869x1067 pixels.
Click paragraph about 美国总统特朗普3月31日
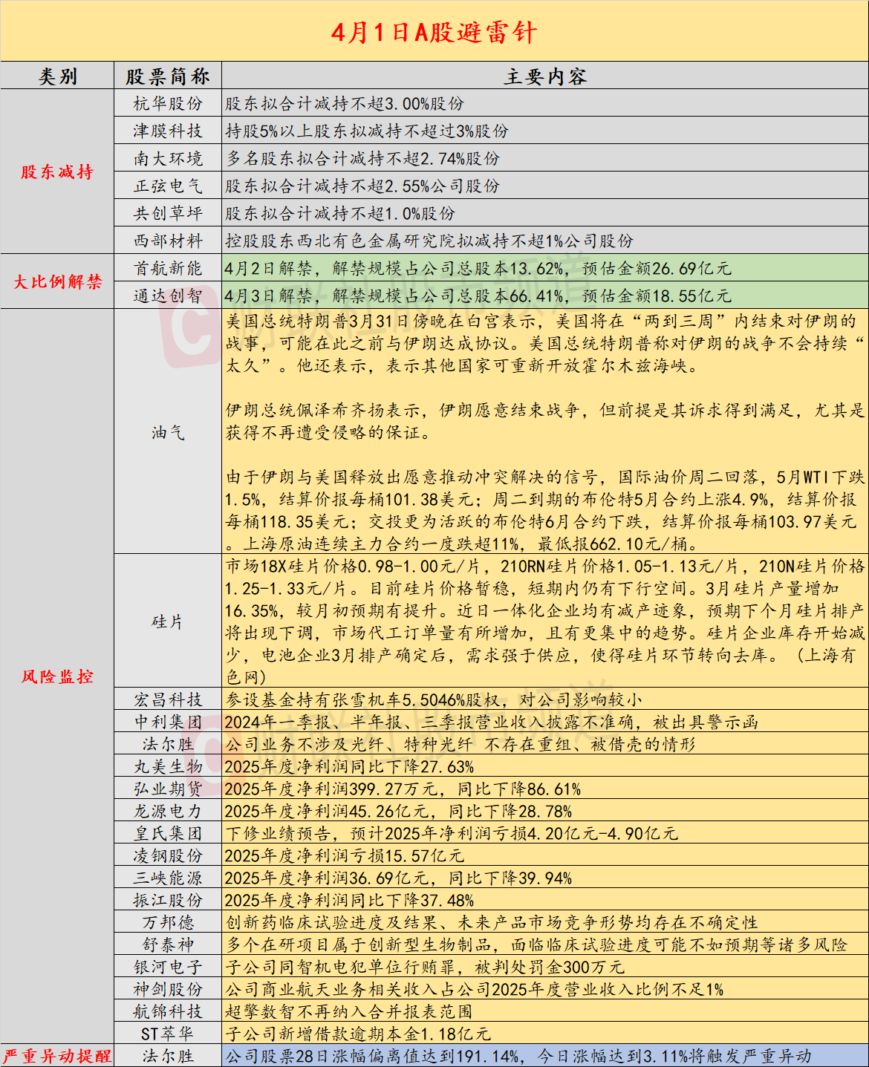545,343
